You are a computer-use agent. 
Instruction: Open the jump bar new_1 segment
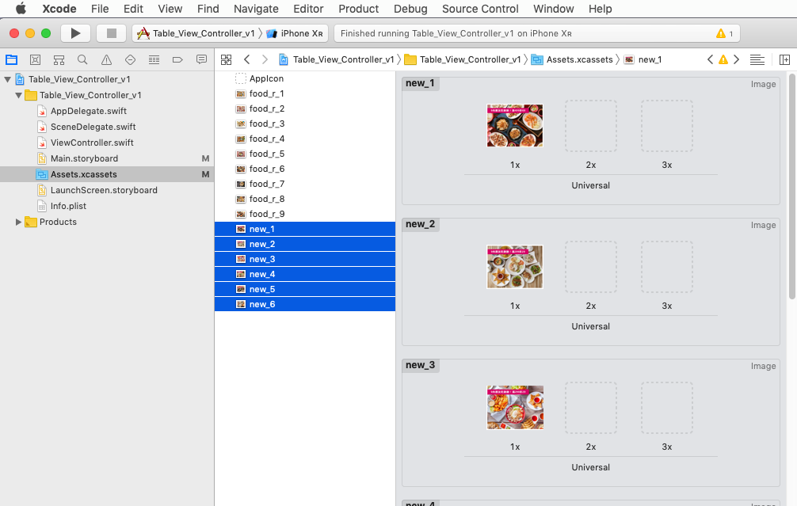[x=643, y=59]
